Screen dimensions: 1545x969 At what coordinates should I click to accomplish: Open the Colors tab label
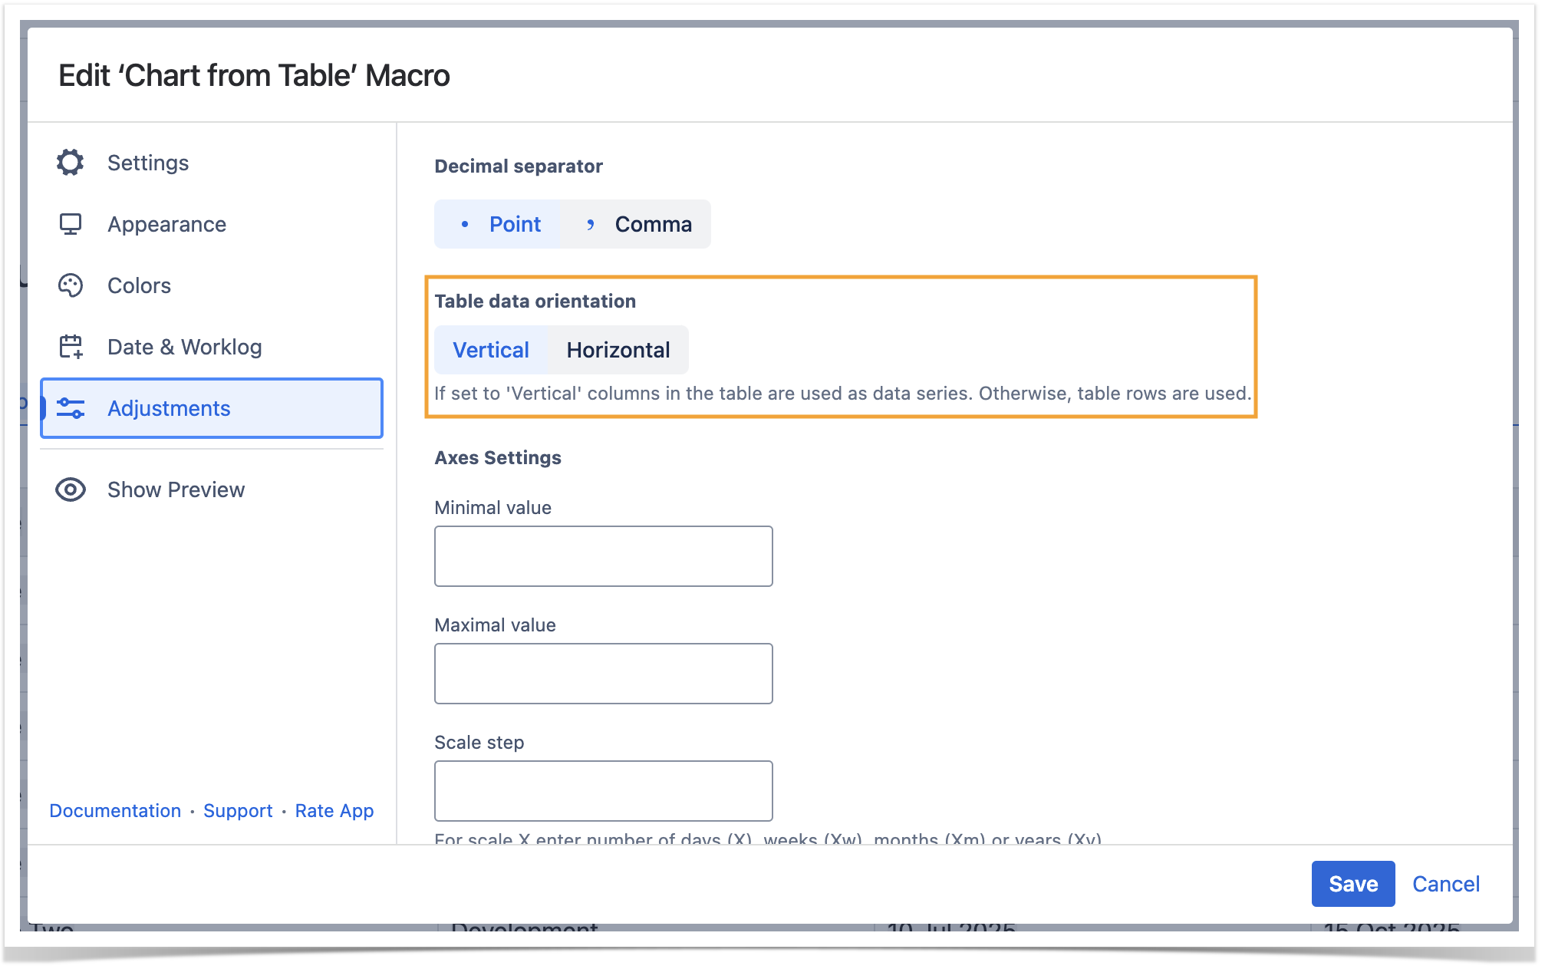(139, 285)
